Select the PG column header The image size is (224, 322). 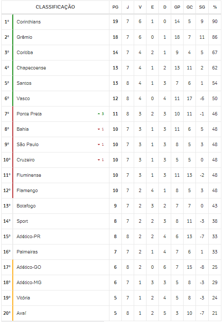pos(115,7)
